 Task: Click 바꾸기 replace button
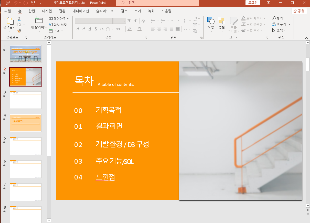coord(279,24)
